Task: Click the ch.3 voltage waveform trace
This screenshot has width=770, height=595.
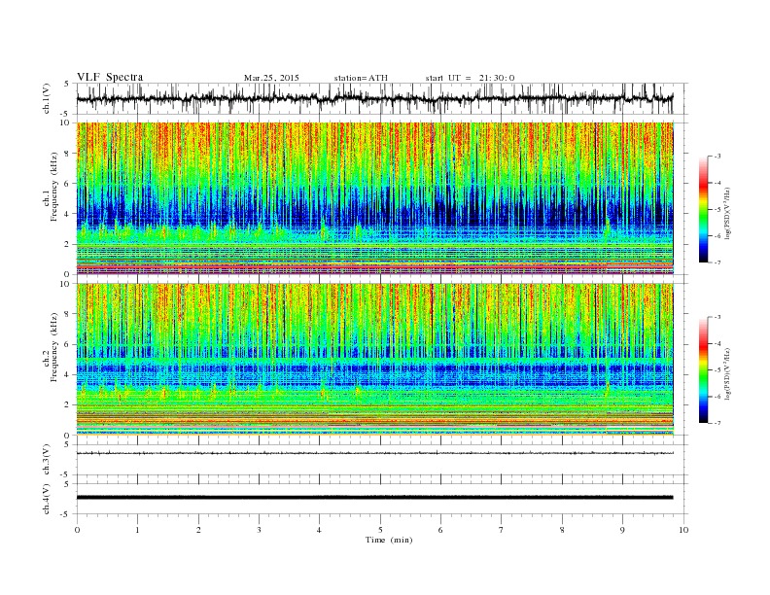Action: [375, 453]
